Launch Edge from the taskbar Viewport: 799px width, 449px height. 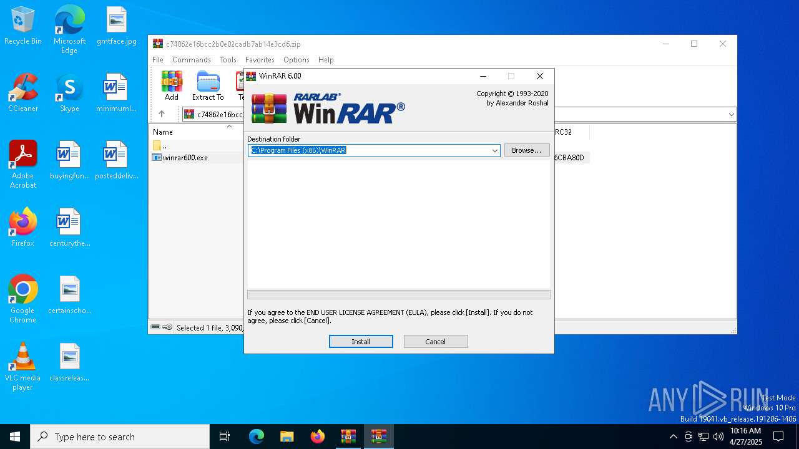pos(257,437)
